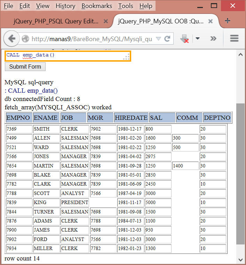Viewport: 246px width, 265px height.
Task: Click the FORD name cell
Action: tap(46, 239)
